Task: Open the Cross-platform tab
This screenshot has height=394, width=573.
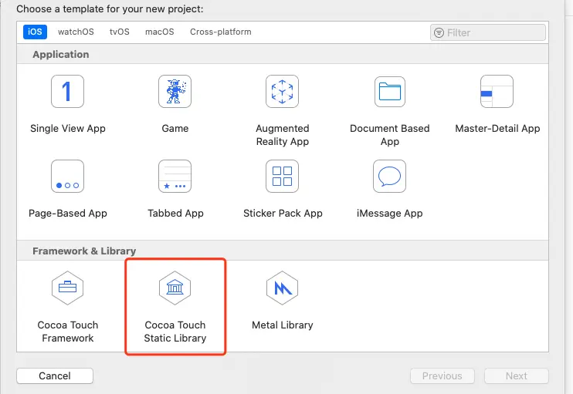Action: tap(221, 32)
